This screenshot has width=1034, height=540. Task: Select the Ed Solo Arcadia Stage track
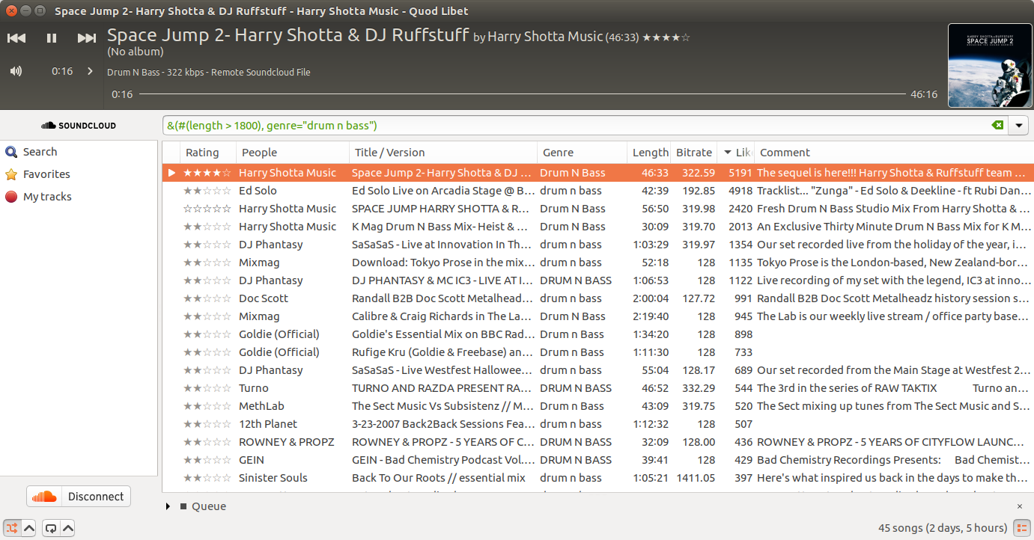click(442, 191)
